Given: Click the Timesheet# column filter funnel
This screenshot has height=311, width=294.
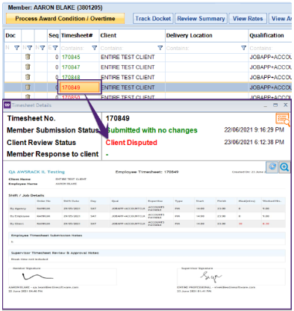Looking at the screenshot, I should [95, 48].
